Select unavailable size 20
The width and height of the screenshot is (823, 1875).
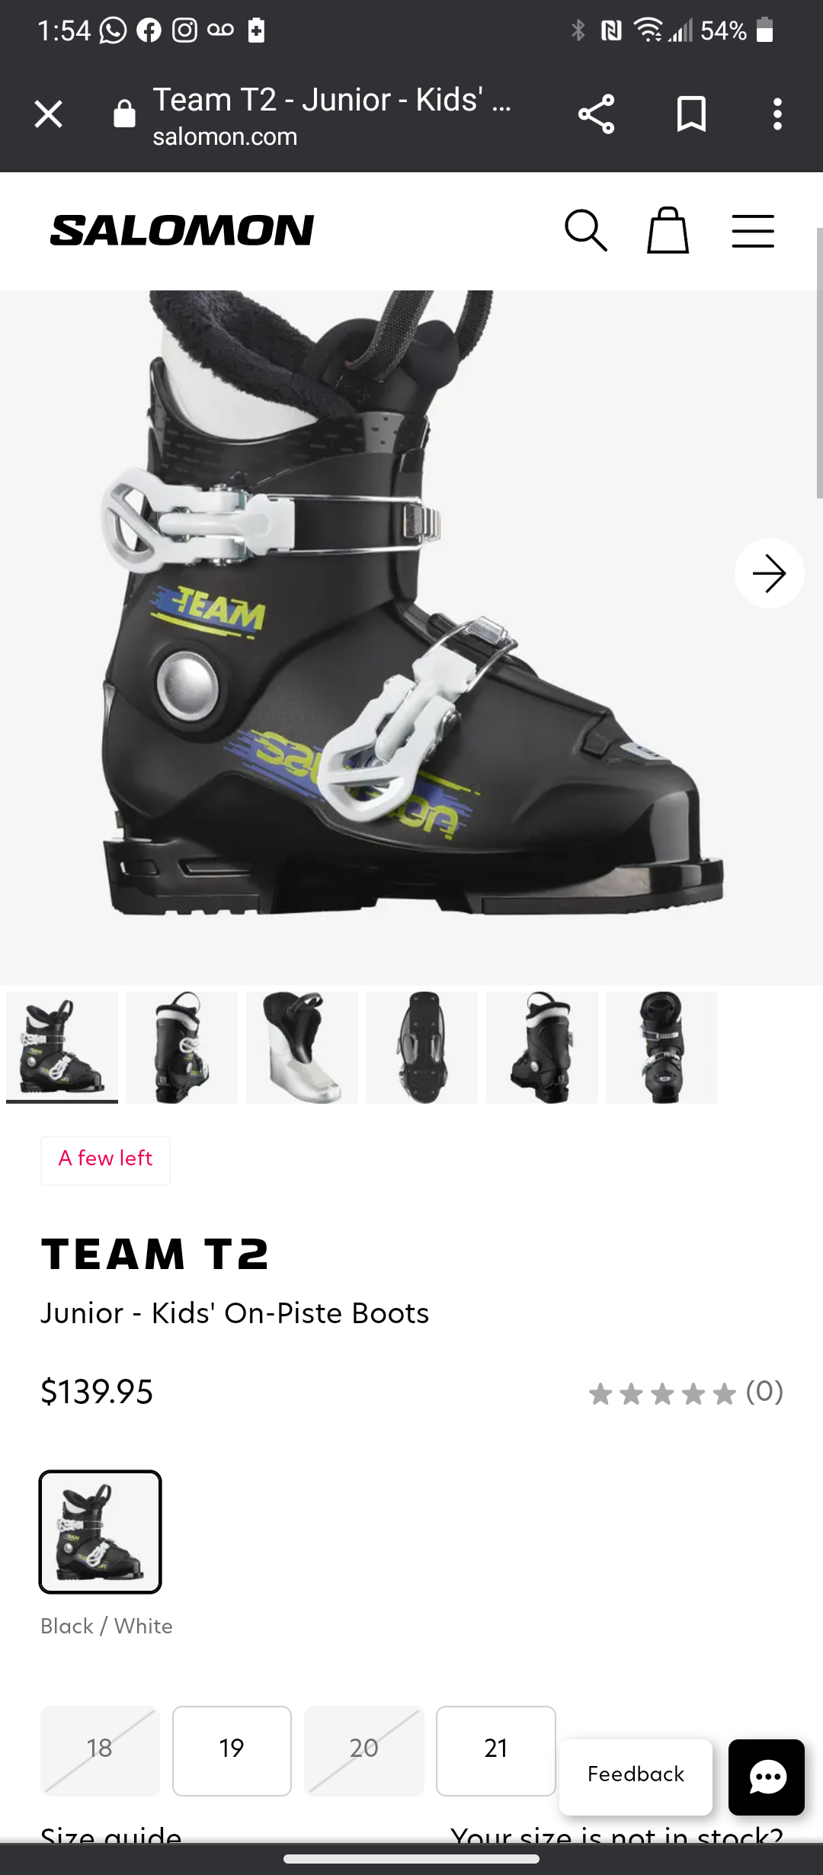pyautogui.click(x=363, y=1751)
